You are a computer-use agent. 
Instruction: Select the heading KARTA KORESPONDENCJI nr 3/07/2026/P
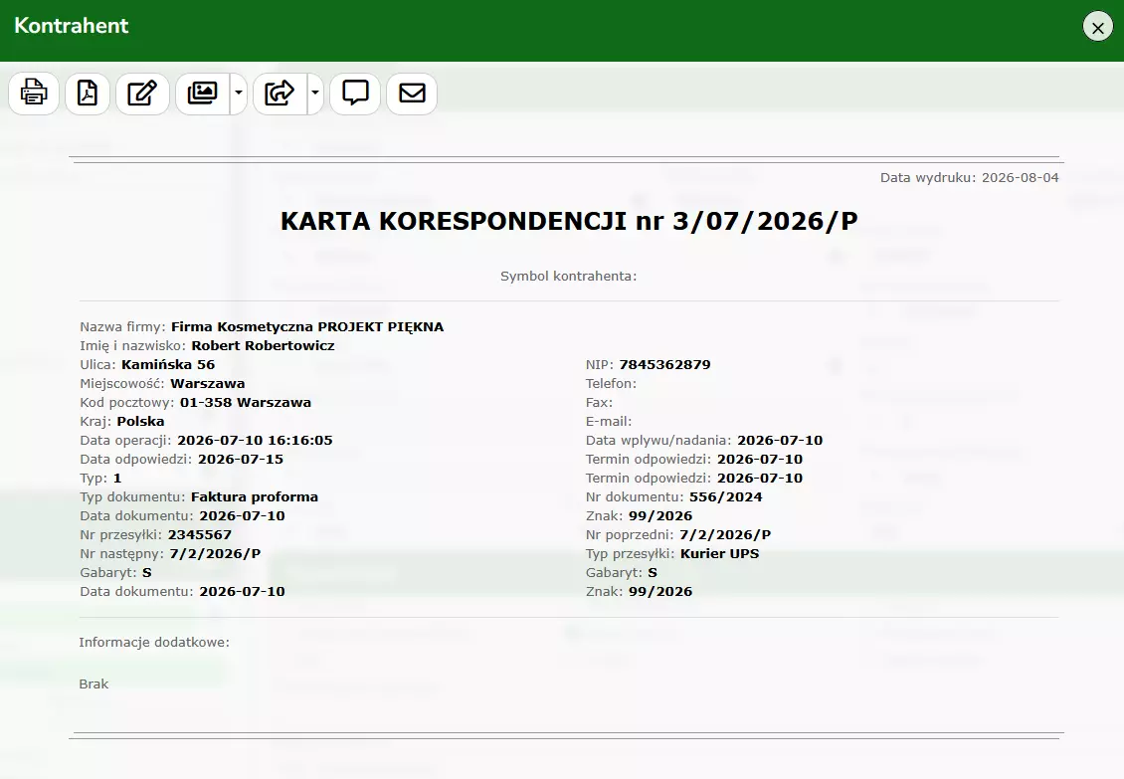pos(568,221)
